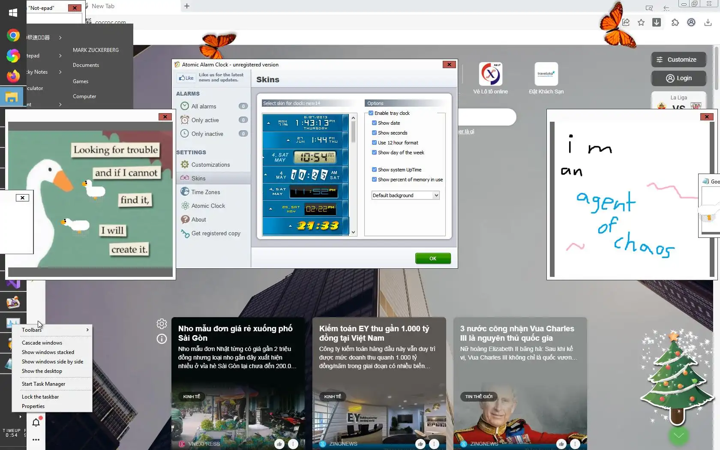Open the Default background dropdown
720x450 pixels.
(x=405, y=195)
